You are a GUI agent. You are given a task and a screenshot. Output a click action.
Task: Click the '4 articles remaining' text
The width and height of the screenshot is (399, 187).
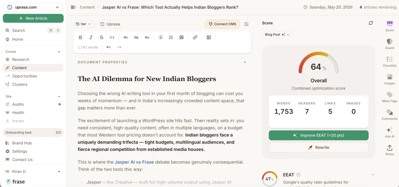point(378,7)
